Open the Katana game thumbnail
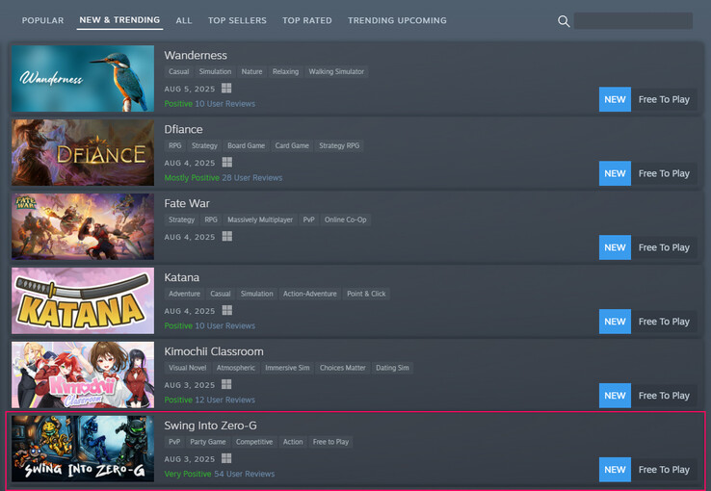Screen dimensions: 711x491 tap(83, 300)
